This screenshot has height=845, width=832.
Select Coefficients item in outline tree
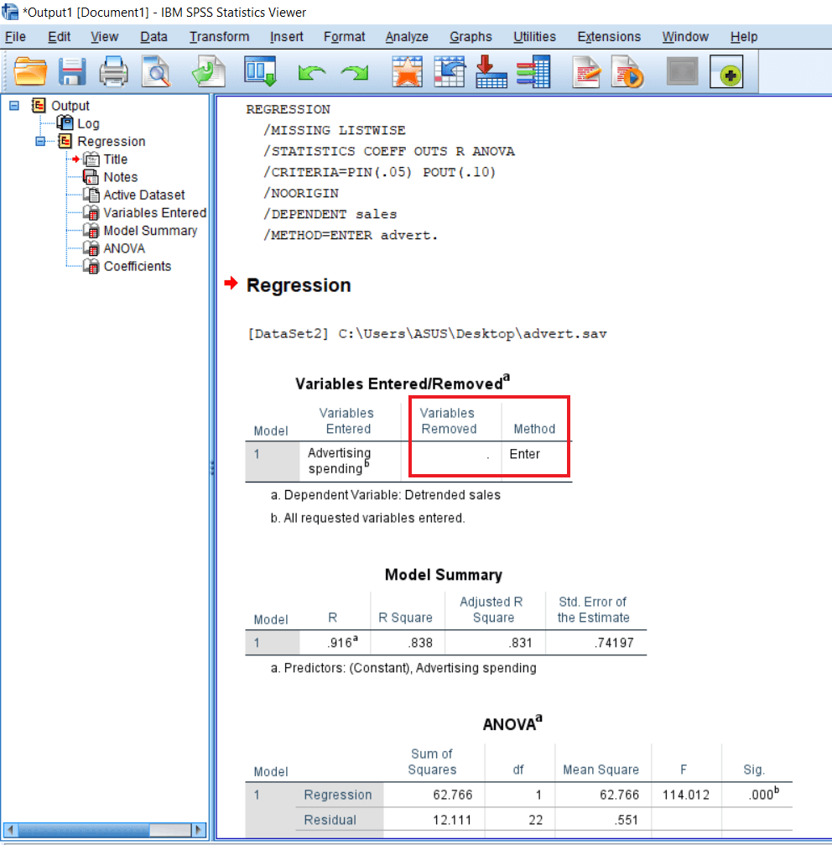[x=138, y=266]
